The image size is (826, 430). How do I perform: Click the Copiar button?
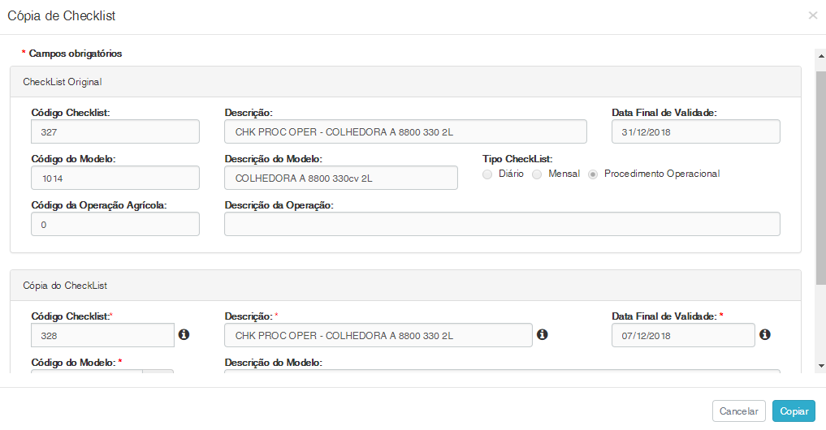click(x=794, y=411)
